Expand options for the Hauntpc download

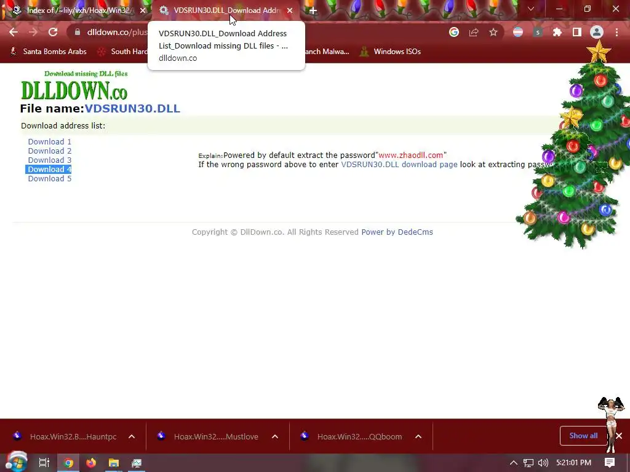(x=132, y=436)
